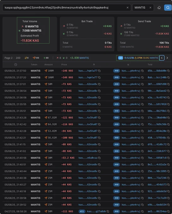
Task: Remove the MANTIS token filter
Action: point(150,8)
